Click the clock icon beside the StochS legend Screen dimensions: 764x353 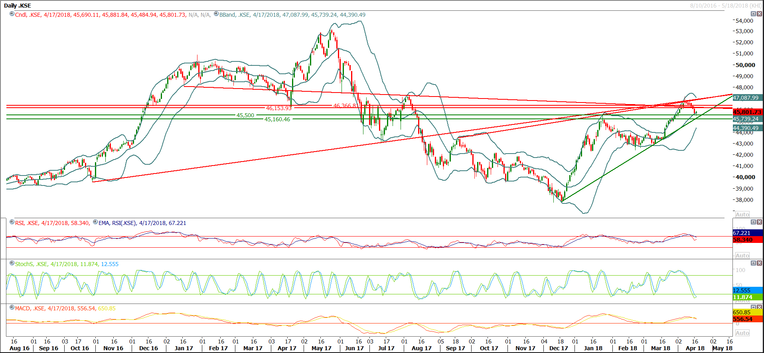12,263
